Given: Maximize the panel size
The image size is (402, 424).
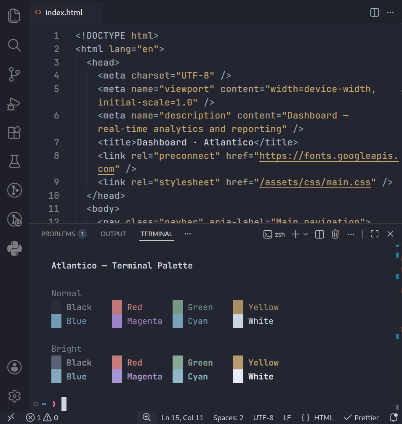Looking at the screenshot, I should click(x=375, y=234).
